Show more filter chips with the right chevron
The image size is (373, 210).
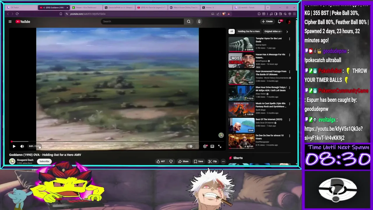(287, 32)
